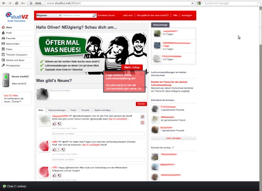Click the Mehr Infos button on banner
This screenshot has width=262, height=191.
point(132,67)
